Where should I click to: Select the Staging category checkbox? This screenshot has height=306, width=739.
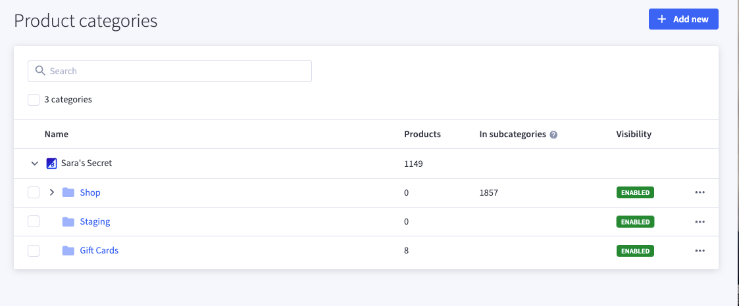[34, 221]
